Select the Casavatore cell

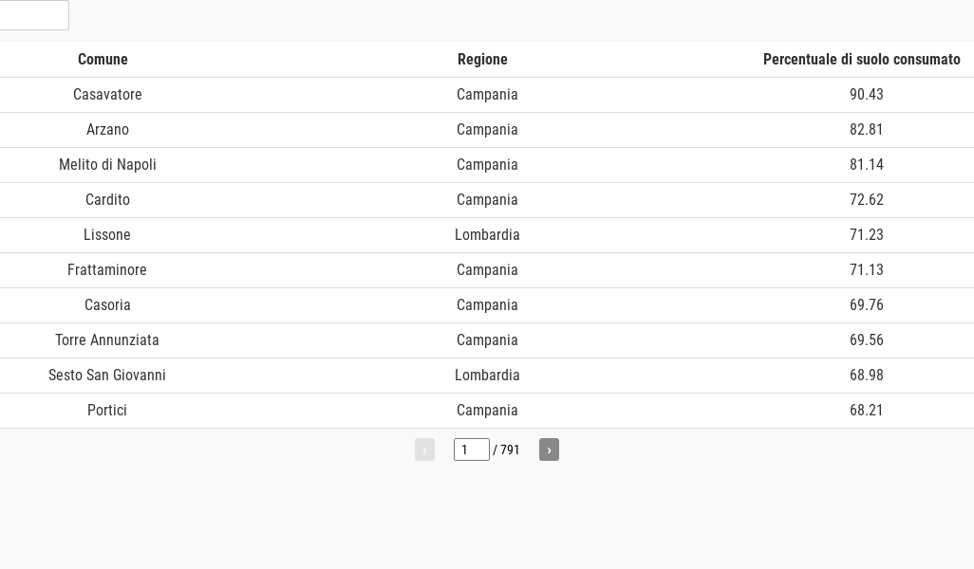[107, 95]
